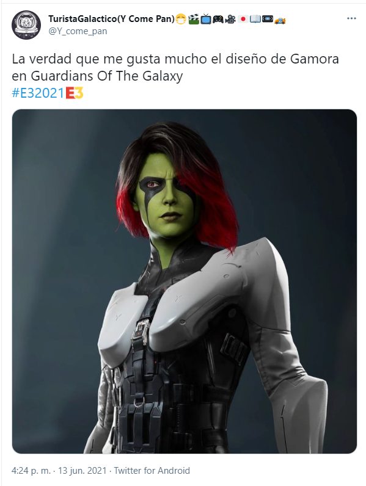Click the open book emoji
The height and width of the screenshot is (486, 366).
pyautogui.click(x=255, y=20)
